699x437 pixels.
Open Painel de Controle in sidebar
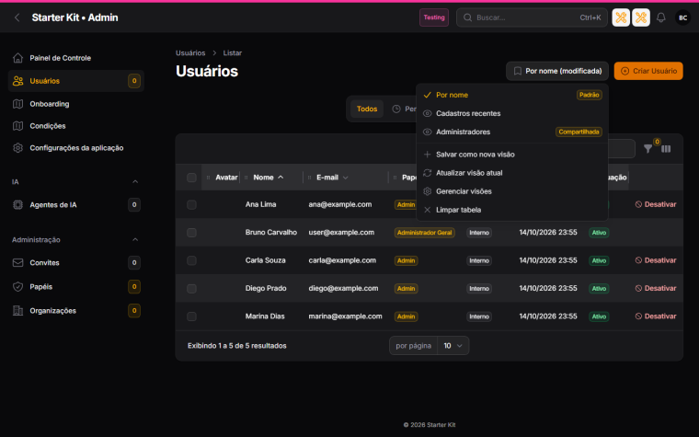[75, 58]
